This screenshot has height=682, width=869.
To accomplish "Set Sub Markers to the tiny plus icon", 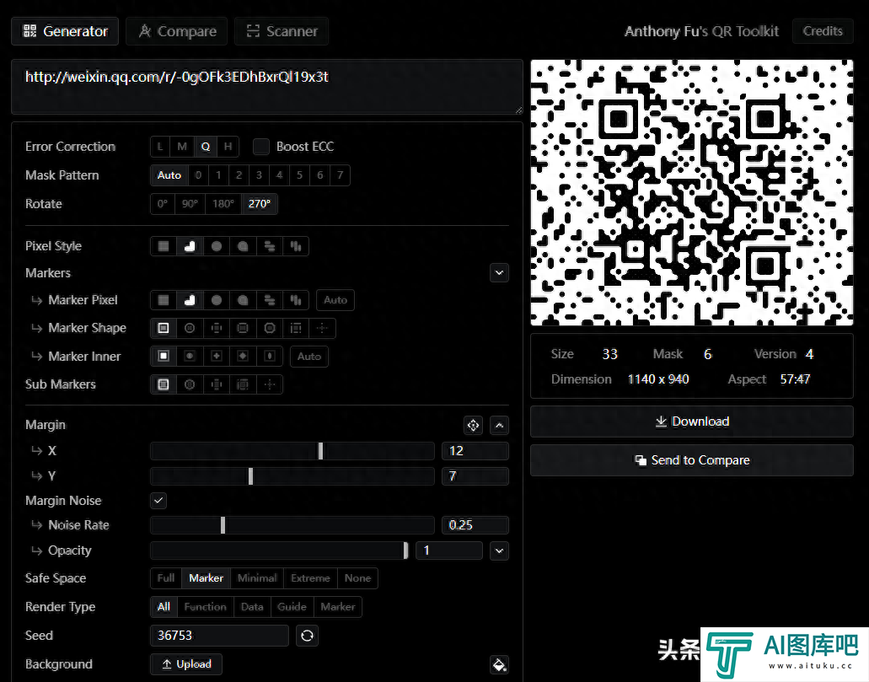I will (270, 384).
